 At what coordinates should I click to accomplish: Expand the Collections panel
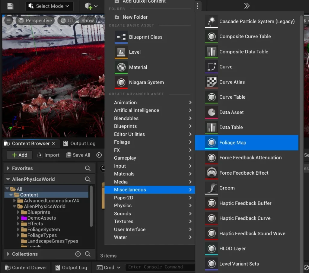point(8,254)
